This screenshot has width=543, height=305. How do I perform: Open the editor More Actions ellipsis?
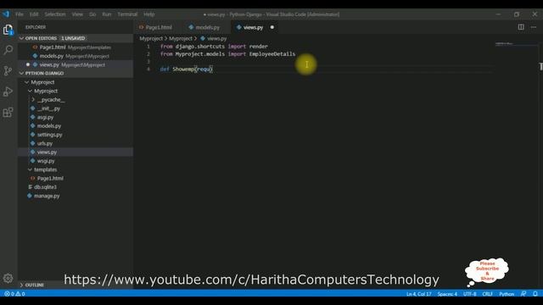(534, 27)
